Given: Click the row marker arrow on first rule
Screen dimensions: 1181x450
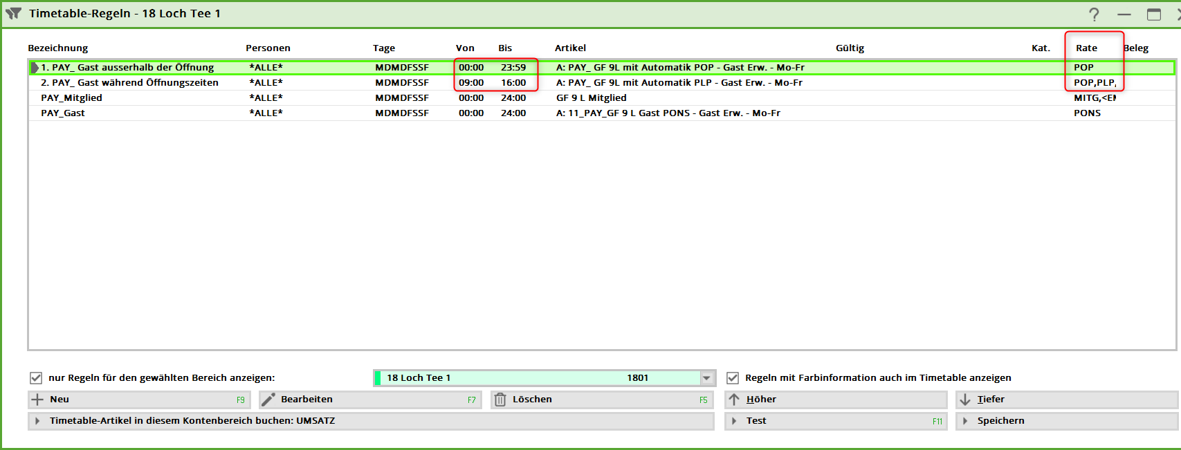Looking at the screenshot, I should coord(35,68).
